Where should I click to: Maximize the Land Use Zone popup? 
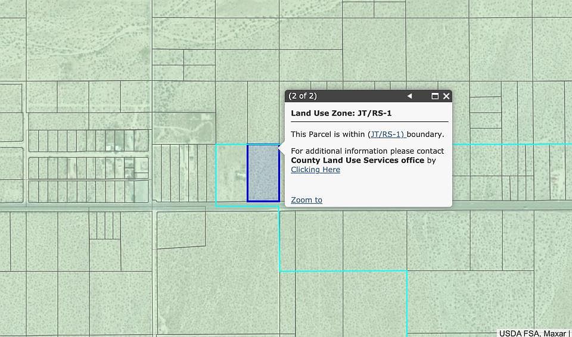pyautogui.click(x=435, y=96)
